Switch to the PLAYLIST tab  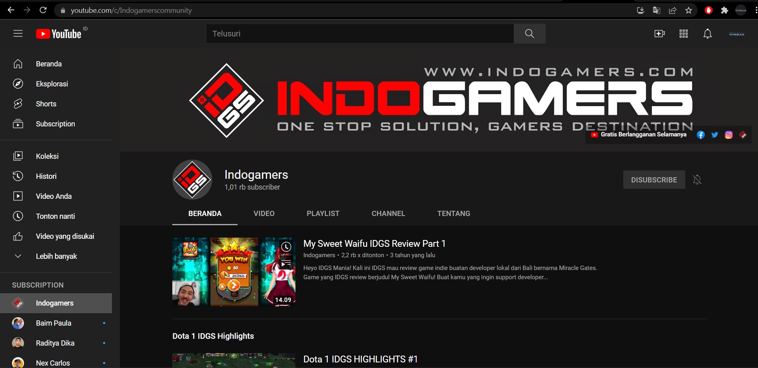click(x=323, y=214)
